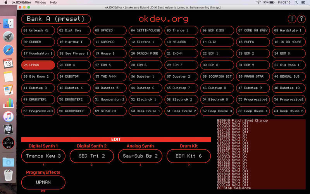Click the UPMAN Program/Effects button

pyautogui.click(x=43, y=182)
